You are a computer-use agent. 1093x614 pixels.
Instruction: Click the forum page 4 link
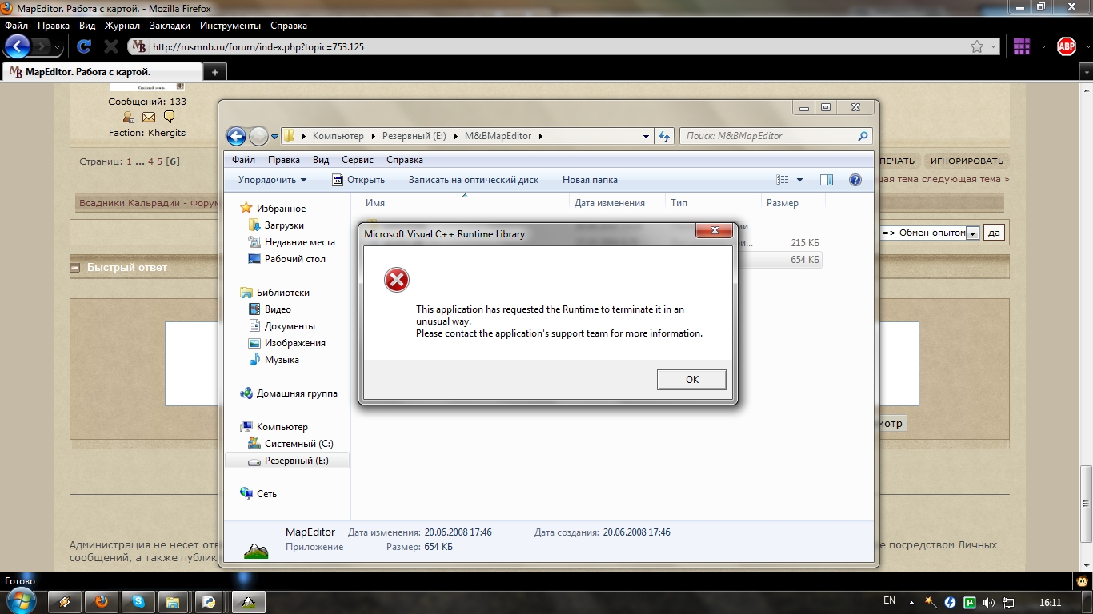click(150, 161)
